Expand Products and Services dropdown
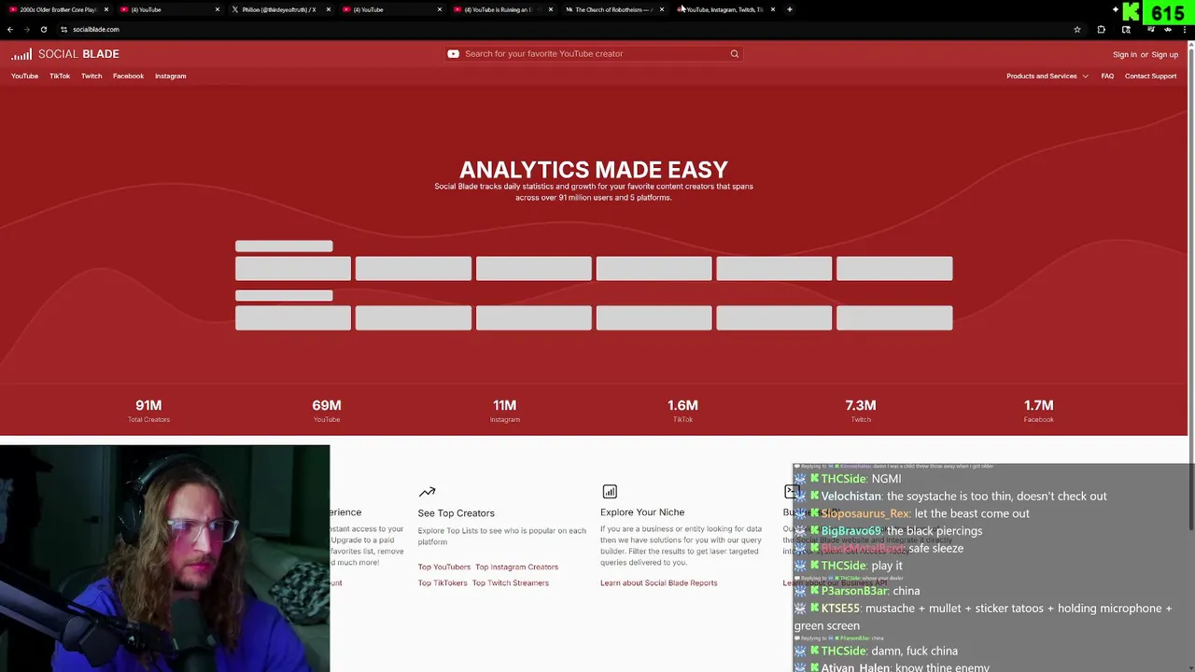This screenshot has height=672, width=1195. pos(1047,77)
